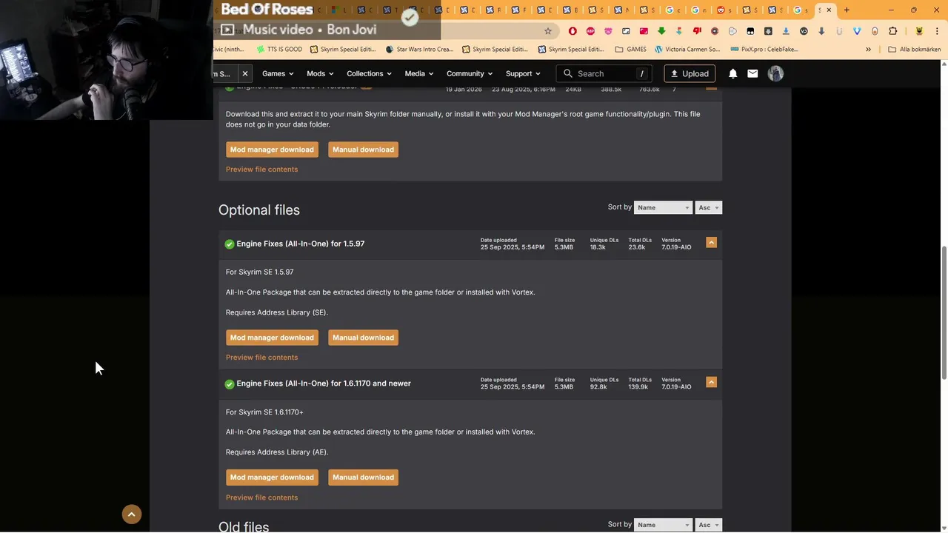Open Old files Sort by Name dropdown
The width and height of the screenshot is (948, 533).
coord(663,525)
